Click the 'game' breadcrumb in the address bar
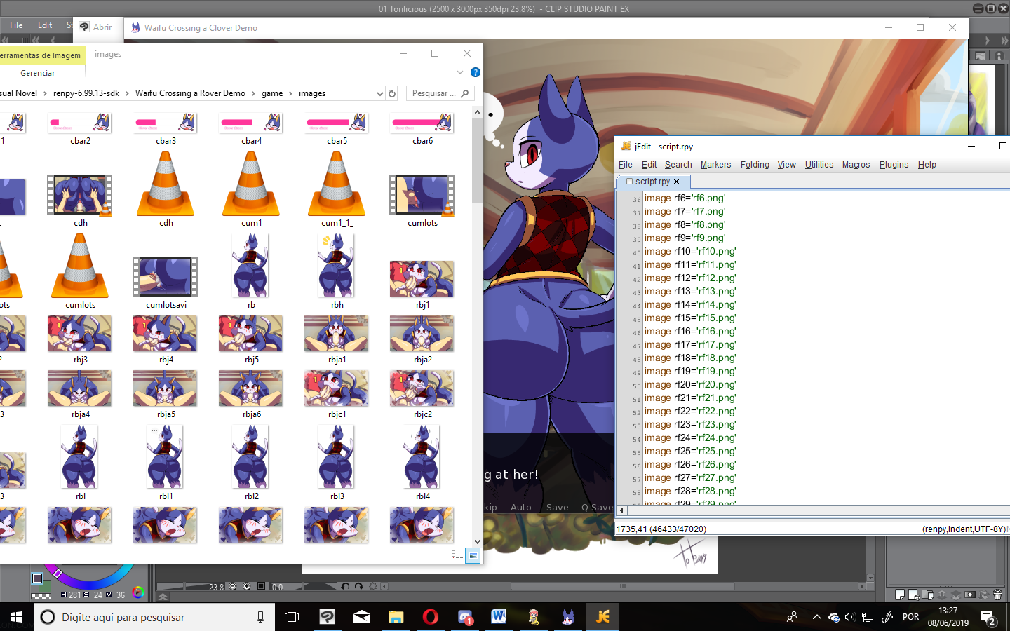 pos(272,93)
